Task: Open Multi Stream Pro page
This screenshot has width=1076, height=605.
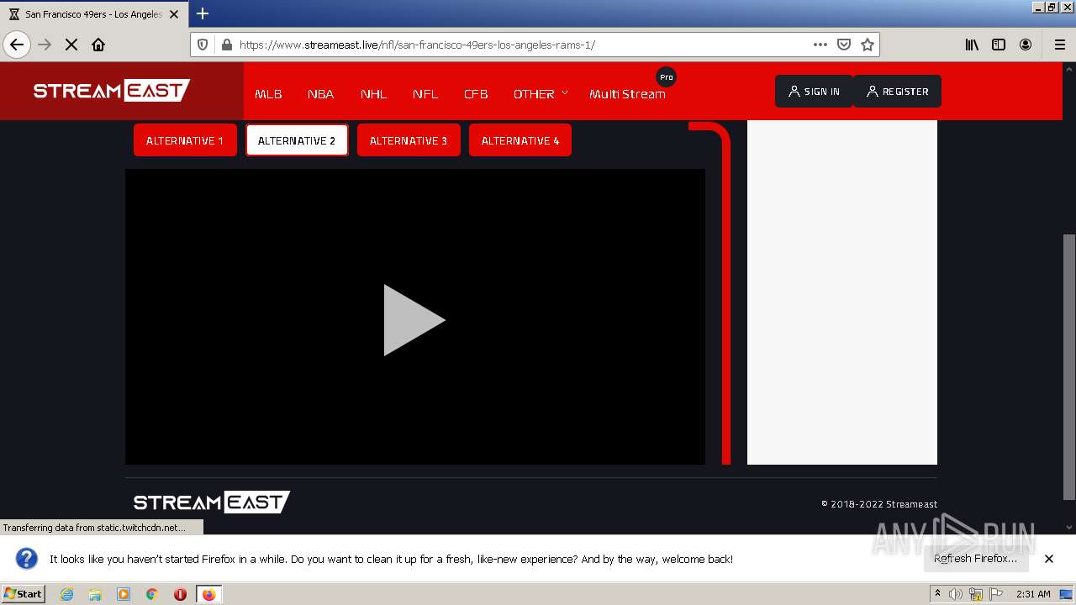Action: 627,93
